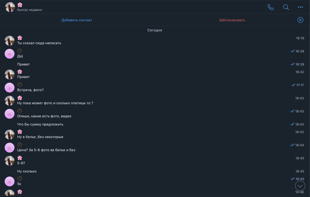310x197 pixels.
Task: Click the smiley avatar beside 17:17 message
Action: pyautogui.click(x=10, y=87)
